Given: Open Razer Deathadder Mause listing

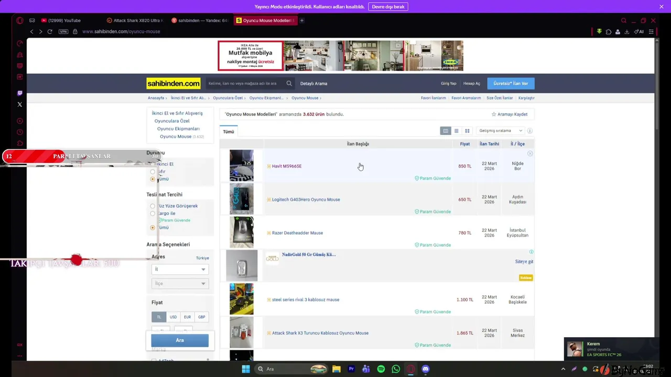Looking at the screenshot, I should point(297,233).
